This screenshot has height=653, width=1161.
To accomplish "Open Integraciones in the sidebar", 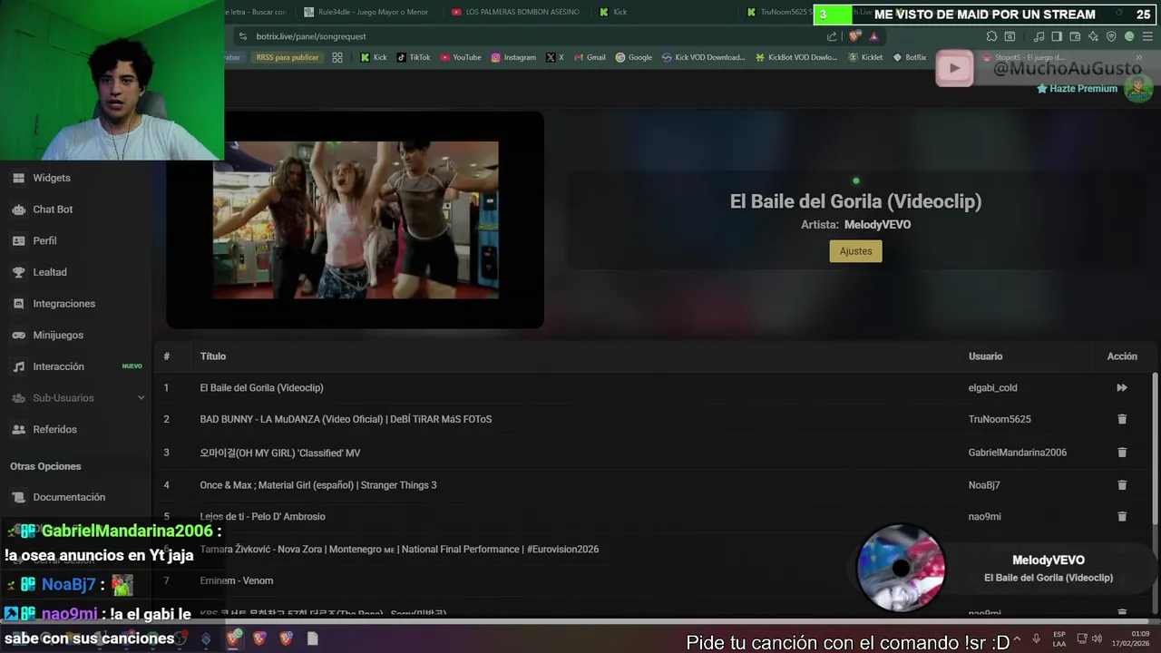I will click(x=63, y=304).
